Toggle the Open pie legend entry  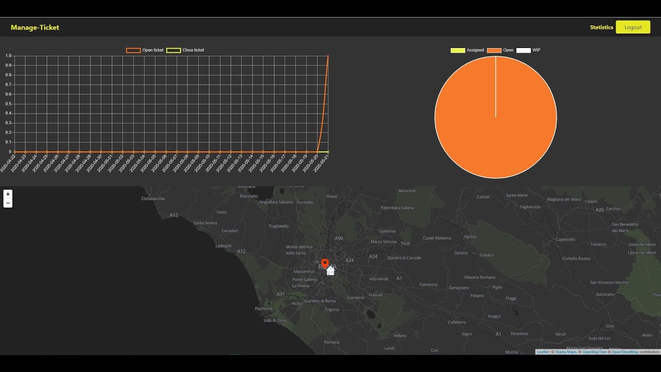tap(500, 50)
